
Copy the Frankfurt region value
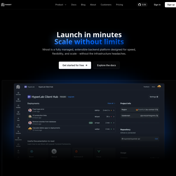157,109
